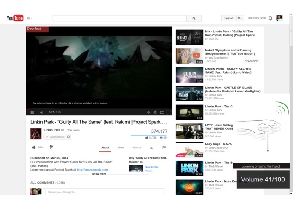The width and height of the screenshot is (293, 208).
Task: Report the video with the flag icon
Action: click(164, 147)
